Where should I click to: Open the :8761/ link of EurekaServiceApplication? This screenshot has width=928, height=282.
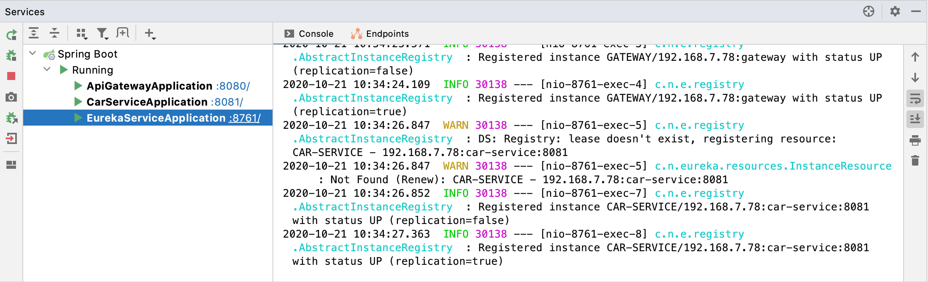244,118
